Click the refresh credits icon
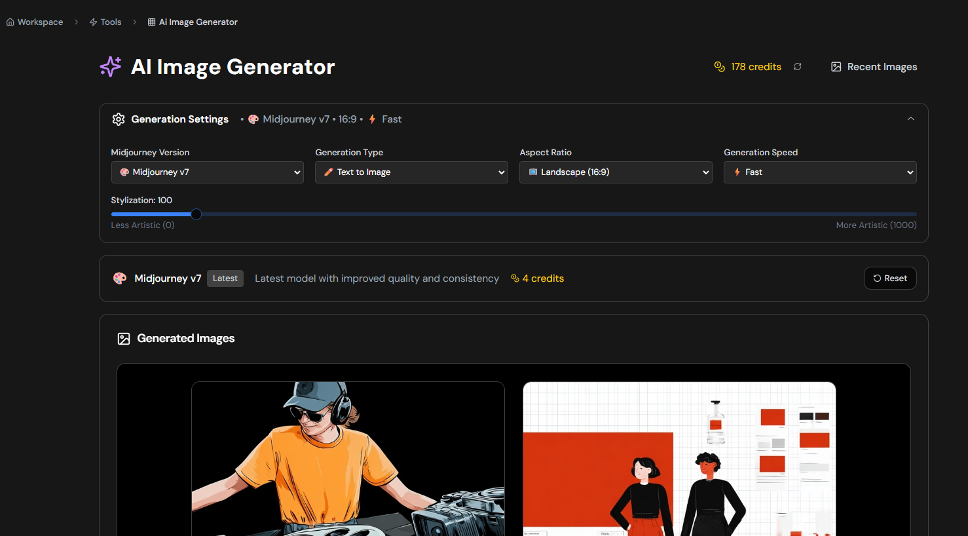This screenshot has height=536, width=968. [x=797, y=67]
